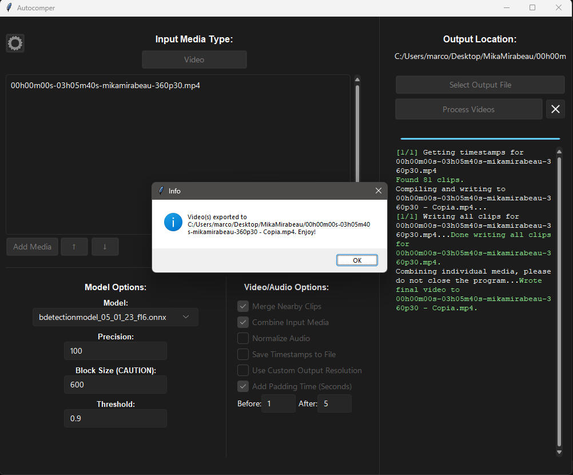This screenshot has height=475, width=573.
Task: Click the Add Media button
Action: [x=33, y=247]
